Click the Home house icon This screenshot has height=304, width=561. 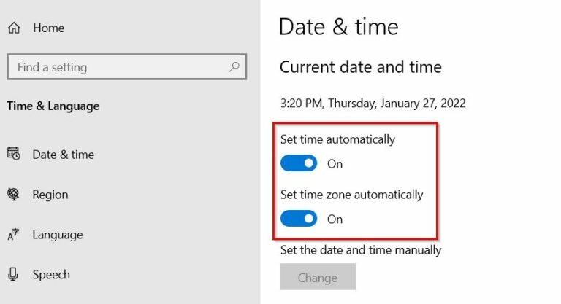coord(13,28)
